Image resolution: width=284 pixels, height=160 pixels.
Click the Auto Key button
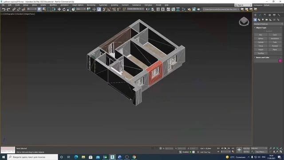point(246,148)
